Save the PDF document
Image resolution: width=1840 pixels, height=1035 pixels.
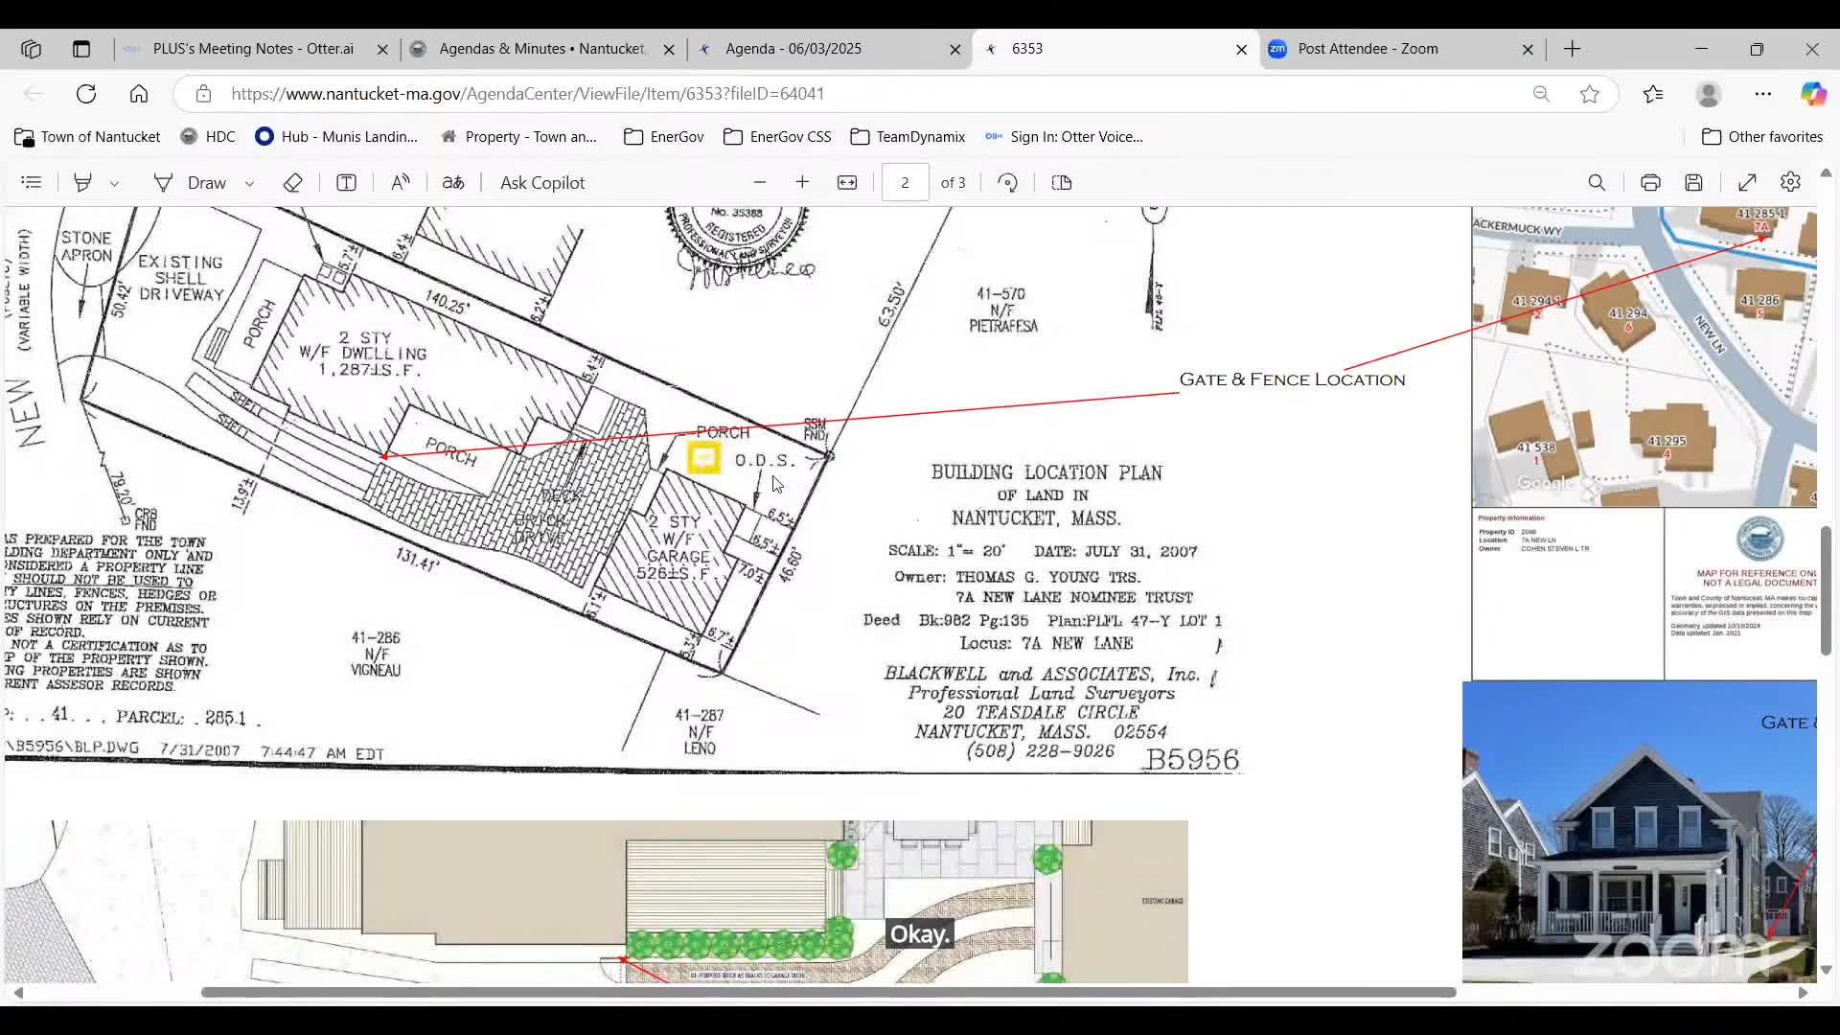1694,182
